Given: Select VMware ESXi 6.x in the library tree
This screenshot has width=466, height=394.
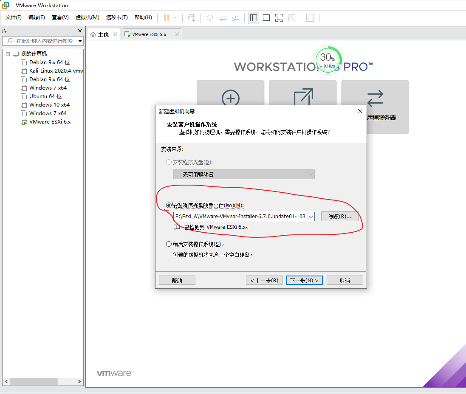Looking at the screenshot, I should click(50, 122).
